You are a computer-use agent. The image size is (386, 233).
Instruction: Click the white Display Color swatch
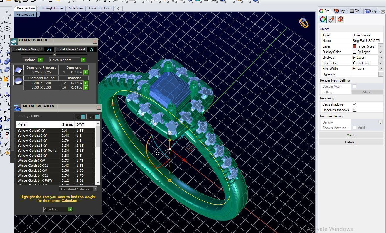354,52
